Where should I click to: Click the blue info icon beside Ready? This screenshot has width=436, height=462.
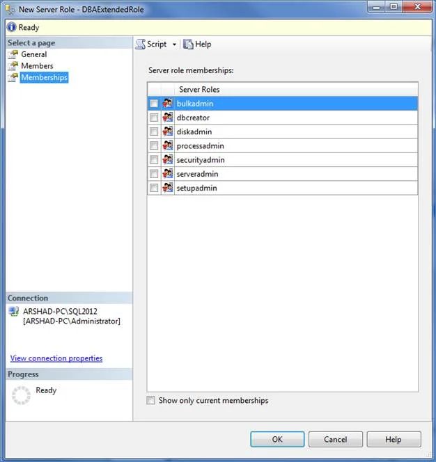12,27
